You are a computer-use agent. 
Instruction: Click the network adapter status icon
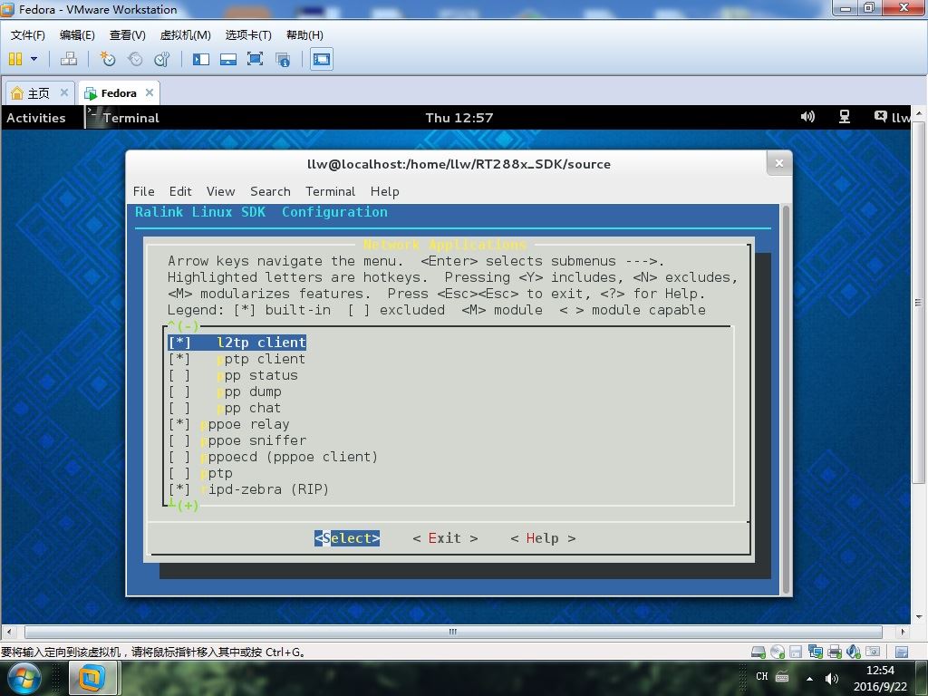[x=815, y=652]
